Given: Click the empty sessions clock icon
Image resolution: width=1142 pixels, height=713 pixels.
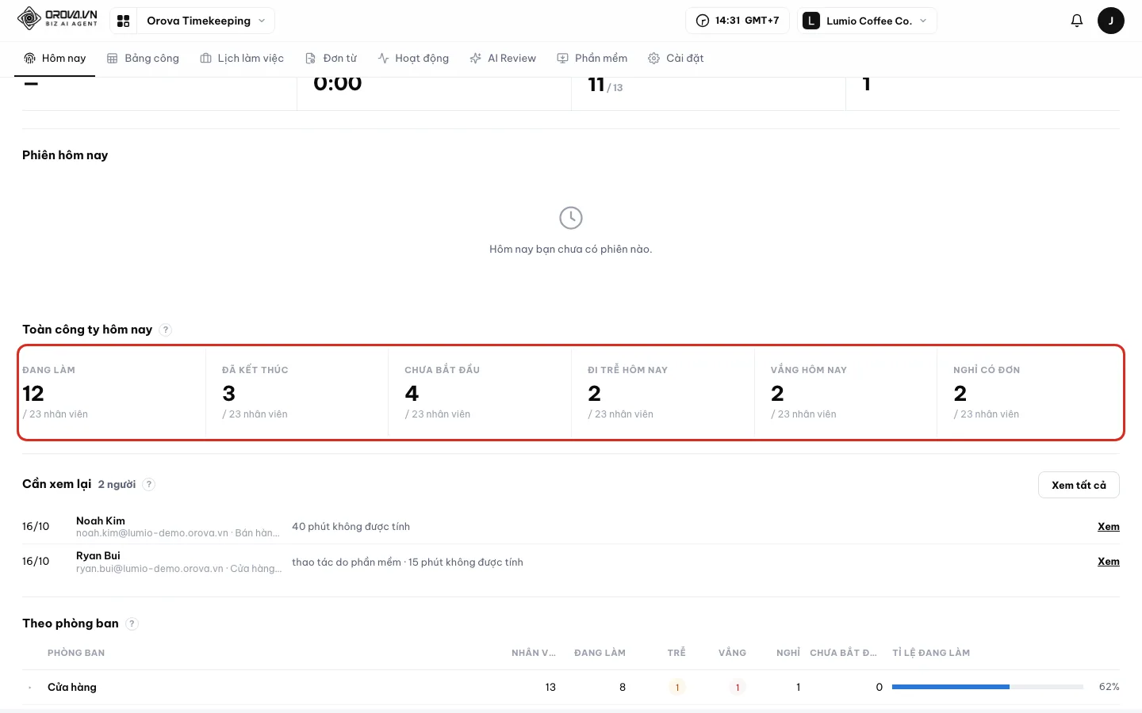Looking at the screenshot, I should (x=571, y=218).
